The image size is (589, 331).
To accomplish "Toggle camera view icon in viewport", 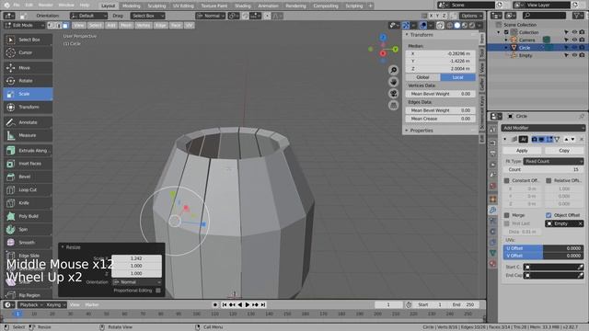I will [393, 94].
